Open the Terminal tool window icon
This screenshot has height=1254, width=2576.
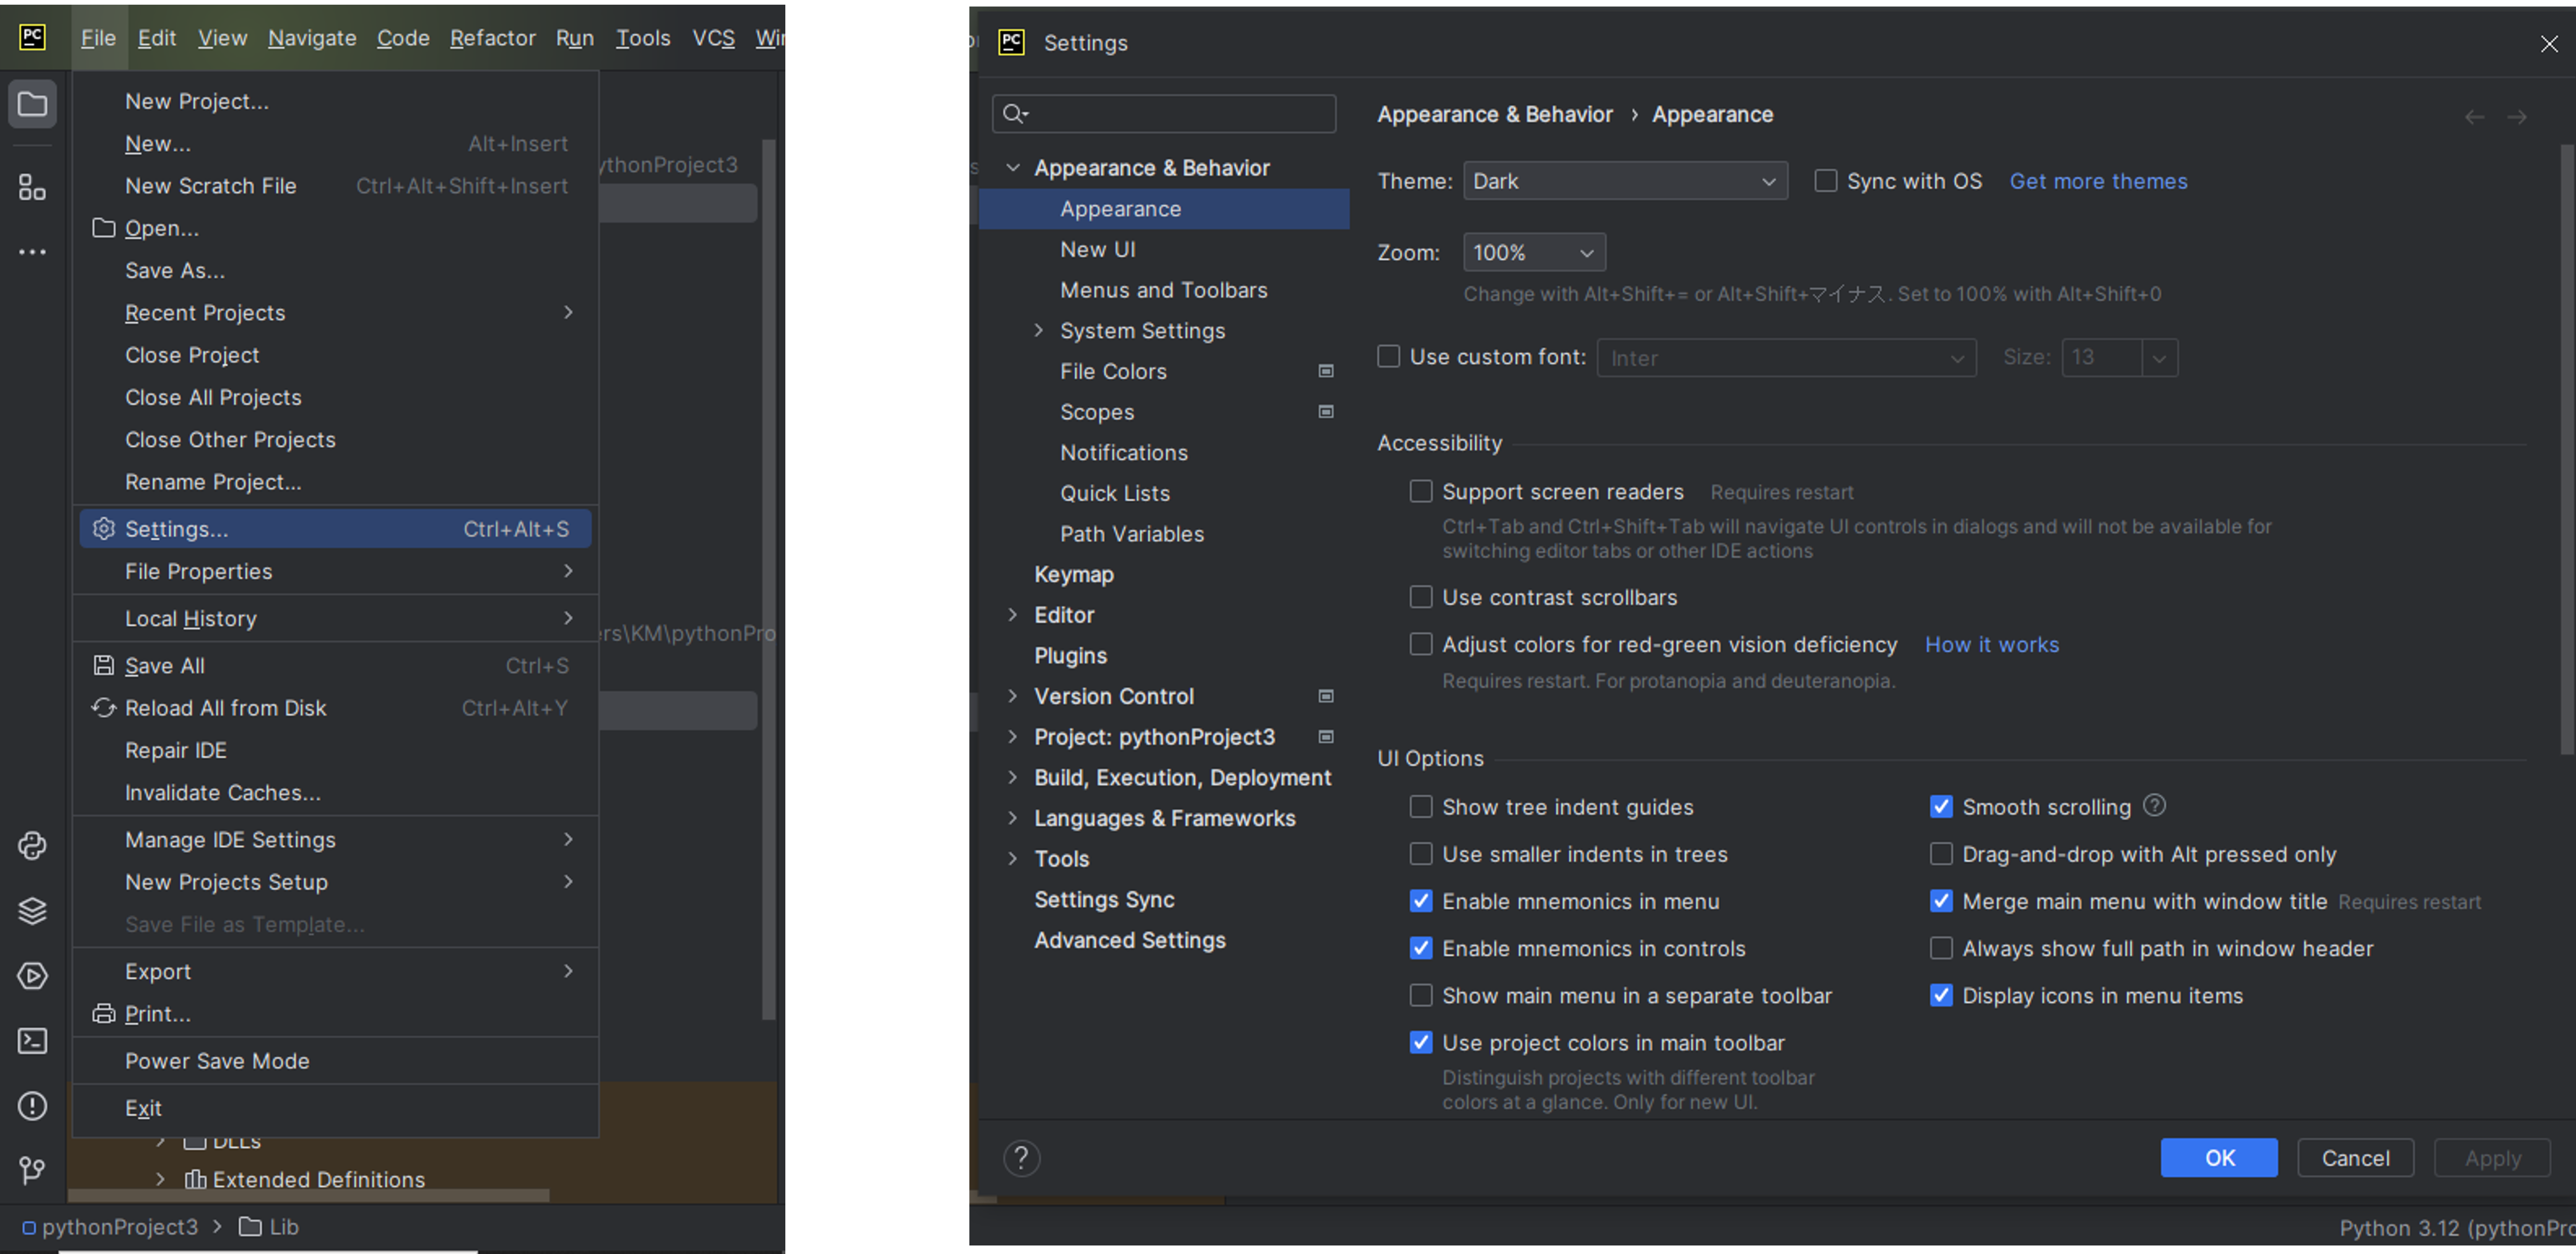coord(32,1040)
